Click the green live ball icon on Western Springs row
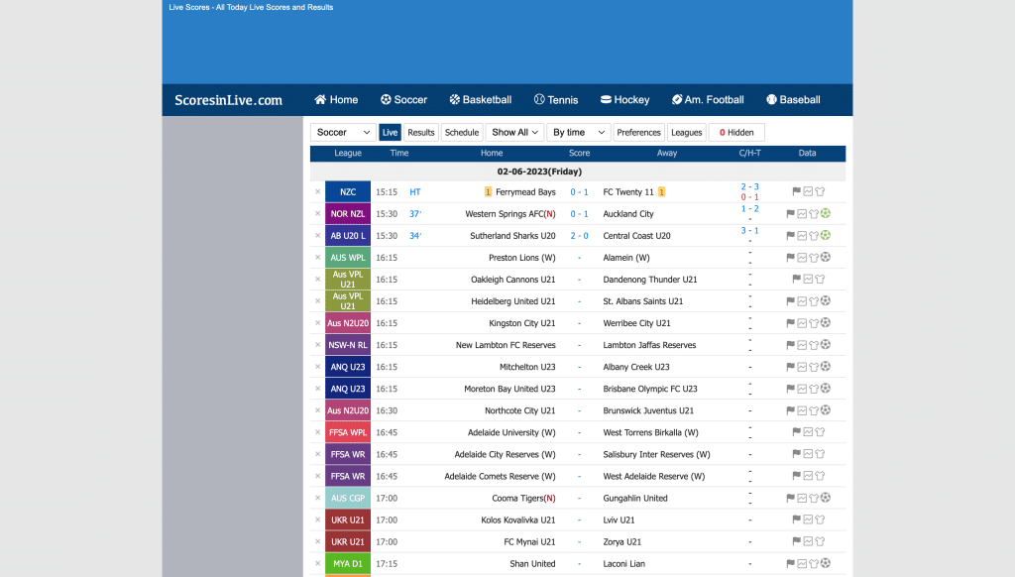The width and height of the screenshot is (1015, 577). (x=826, y=213)
